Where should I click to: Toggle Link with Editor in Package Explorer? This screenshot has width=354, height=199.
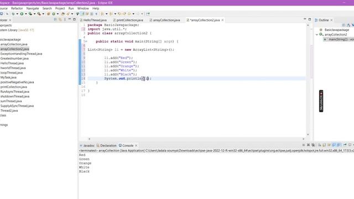[60, 20]
